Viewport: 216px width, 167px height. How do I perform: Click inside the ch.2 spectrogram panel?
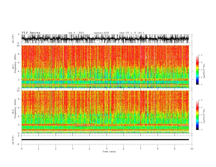pos(105,112)
